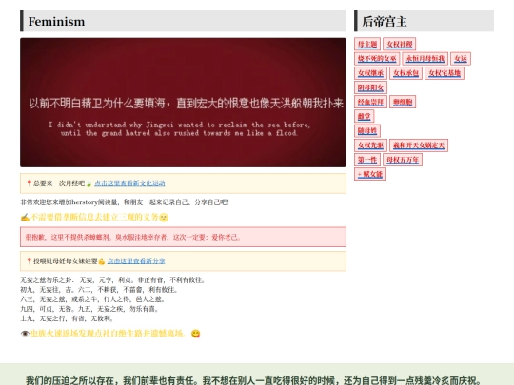514x385 pixels.
Task: Click the face emoji ending the 不需要 heading
Action: click(164, 218)
